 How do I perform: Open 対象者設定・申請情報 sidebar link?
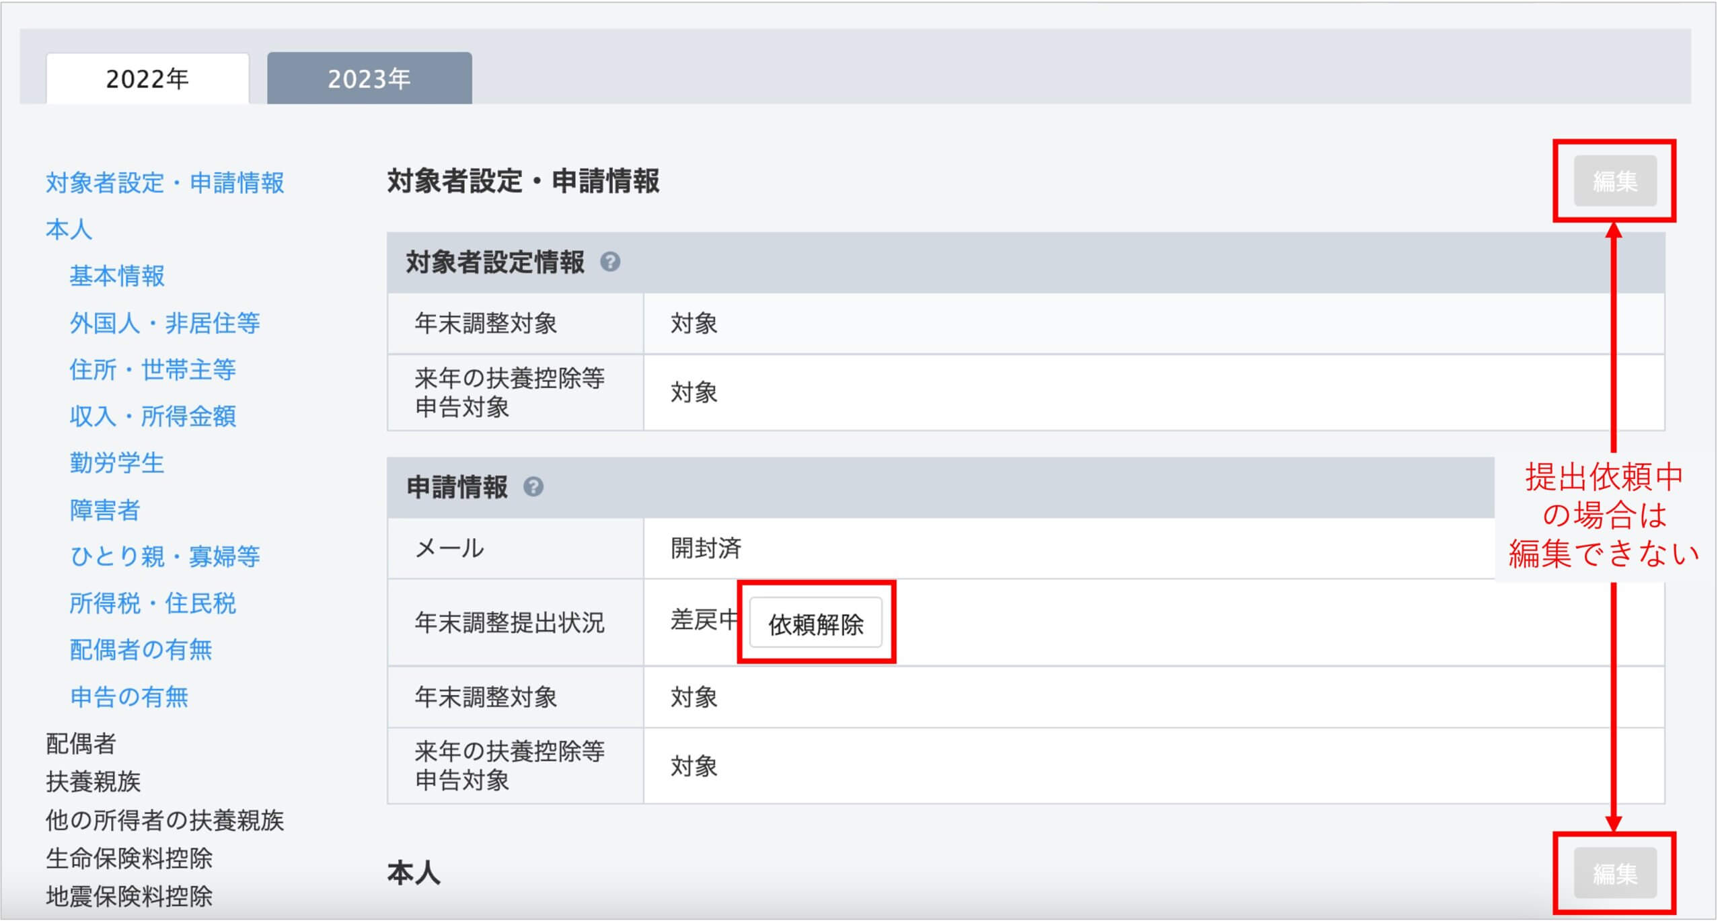(x=165, y=183)
